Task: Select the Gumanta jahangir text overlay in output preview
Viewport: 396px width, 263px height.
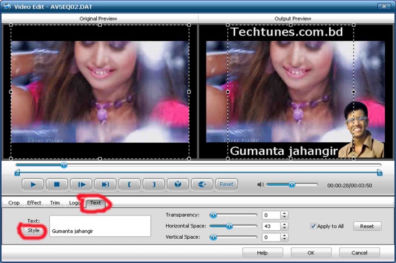Action: (x=284, y=151)
